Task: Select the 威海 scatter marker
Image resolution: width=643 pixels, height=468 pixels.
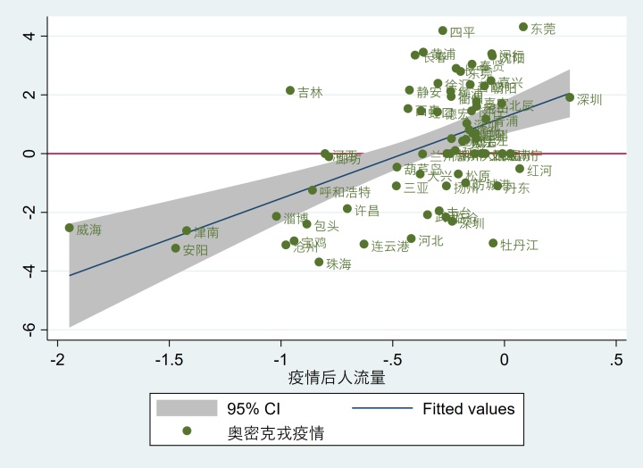Action: 70,228
